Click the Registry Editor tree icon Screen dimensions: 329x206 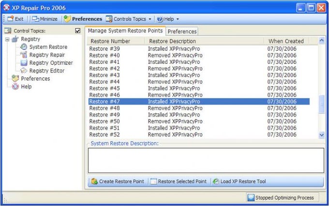click(x=24, y=71)
